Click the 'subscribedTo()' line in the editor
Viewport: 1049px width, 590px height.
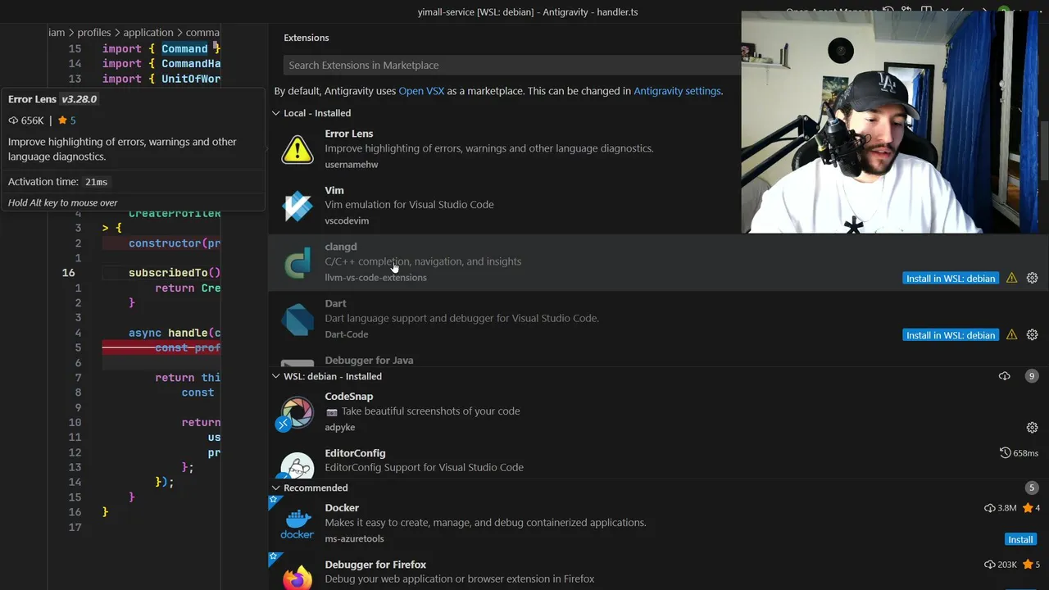point(175,273)
